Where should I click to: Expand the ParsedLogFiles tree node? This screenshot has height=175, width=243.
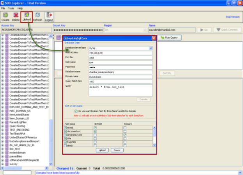coord(2,122)
